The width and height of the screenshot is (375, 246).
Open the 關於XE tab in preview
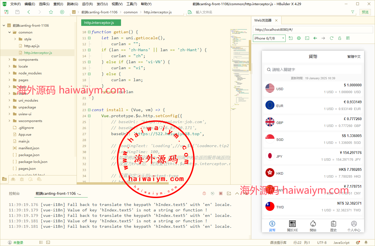point(292,226)
